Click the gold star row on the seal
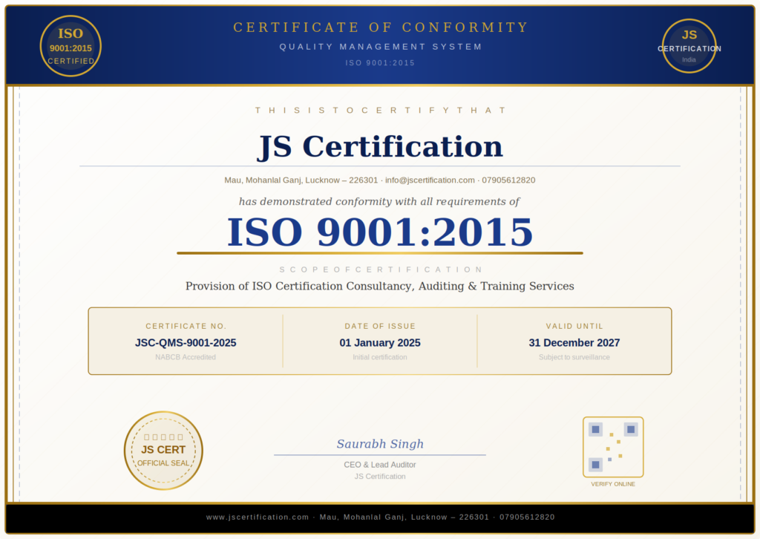Screen dimensions: 760x539 tap(163, 438)
